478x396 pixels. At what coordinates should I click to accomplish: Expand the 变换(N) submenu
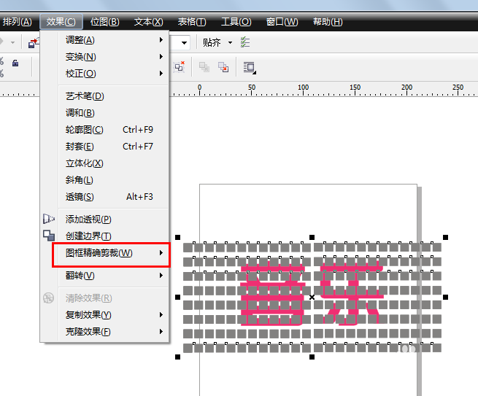(x=113, y=57)
